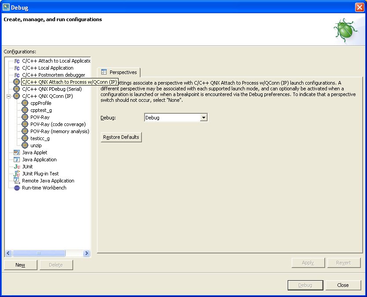
Task: Select the unzip launch configuration
Action: tap(36, 145)
